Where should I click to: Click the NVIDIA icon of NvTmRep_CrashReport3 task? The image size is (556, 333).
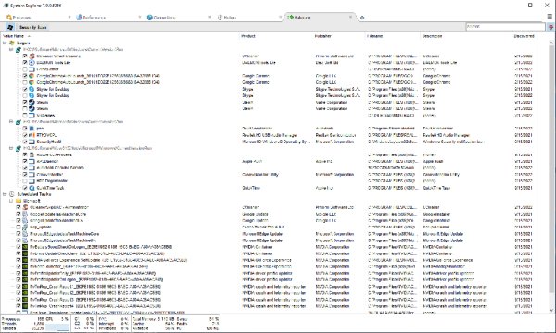25,300
